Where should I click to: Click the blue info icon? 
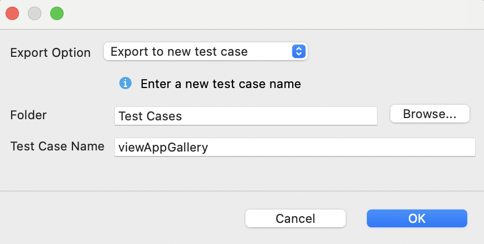click(125, 84)
